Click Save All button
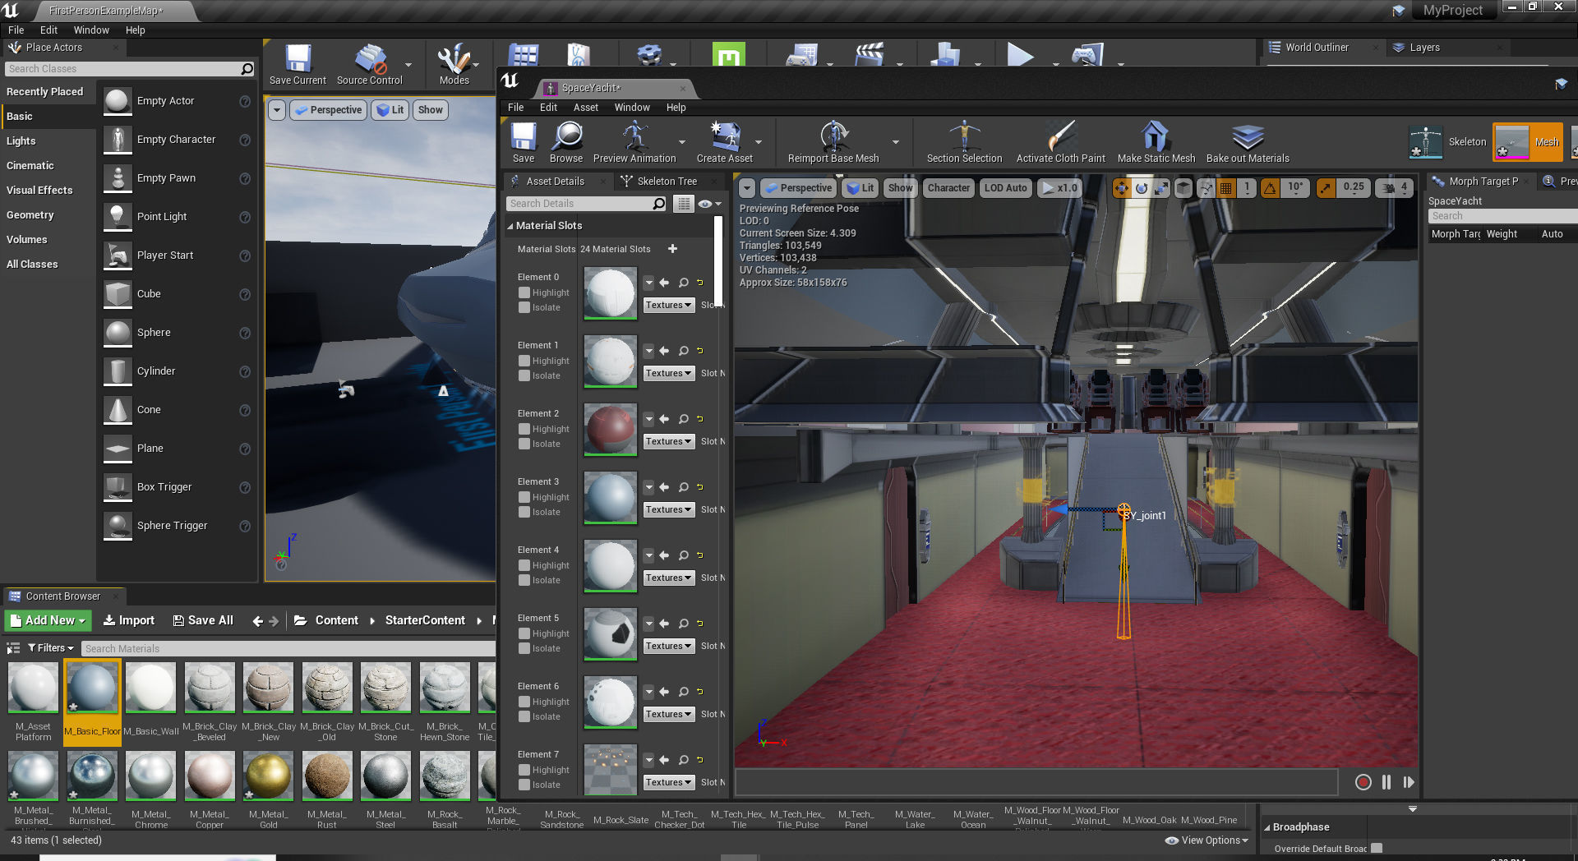Screen dimensions: 1578x861 point(203,621)
